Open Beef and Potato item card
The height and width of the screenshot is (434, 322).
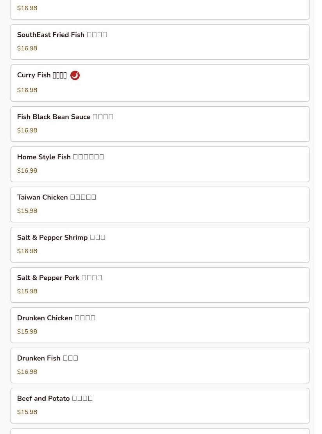click(x=160, y=406)
